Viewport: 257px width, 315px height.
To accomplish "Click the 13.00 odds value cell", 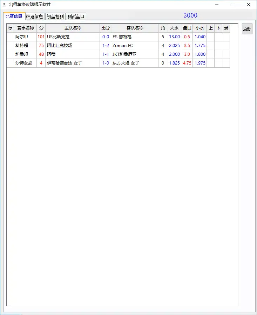I will coord(174,37).
